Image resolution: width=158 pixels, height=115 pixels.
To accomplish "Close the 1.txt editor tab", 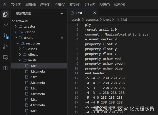I will pyautogui.click(x=95, y=13).
